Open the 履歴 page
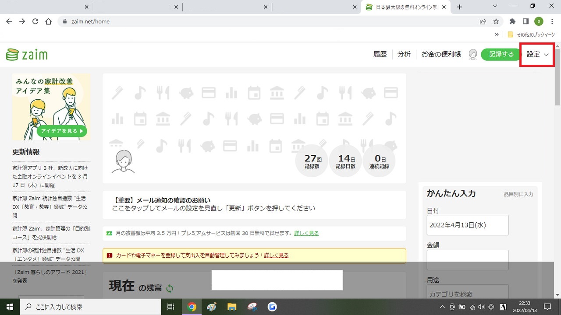 point(380,54)
